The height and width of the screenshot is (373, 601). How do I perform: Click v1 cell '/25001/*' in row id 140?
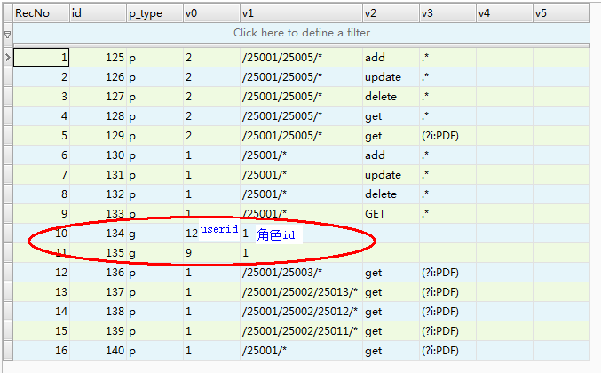[301, 351]
